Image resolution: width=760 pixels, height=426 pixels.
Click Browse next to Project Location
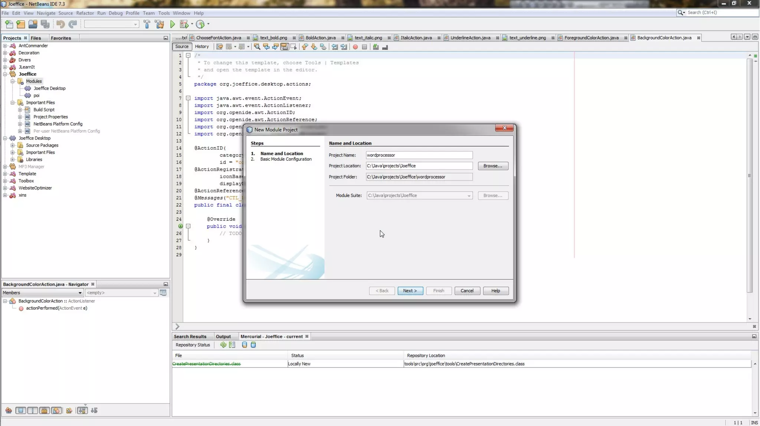tap(493, 166)
